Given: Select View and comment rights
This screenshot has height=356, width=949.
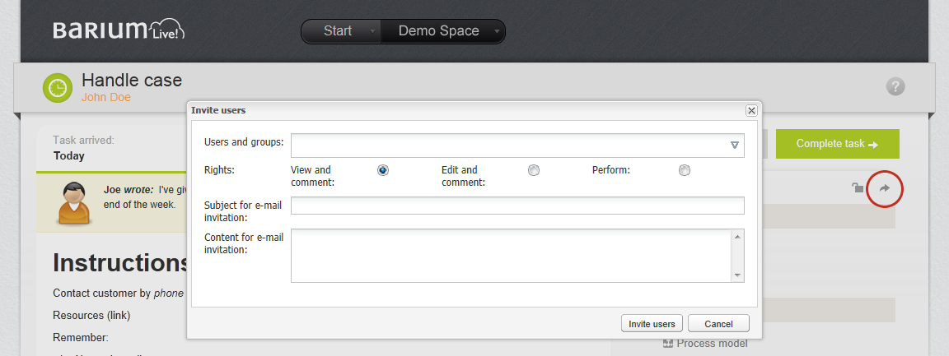Looking at the screenshot, I should coord(383,170).
